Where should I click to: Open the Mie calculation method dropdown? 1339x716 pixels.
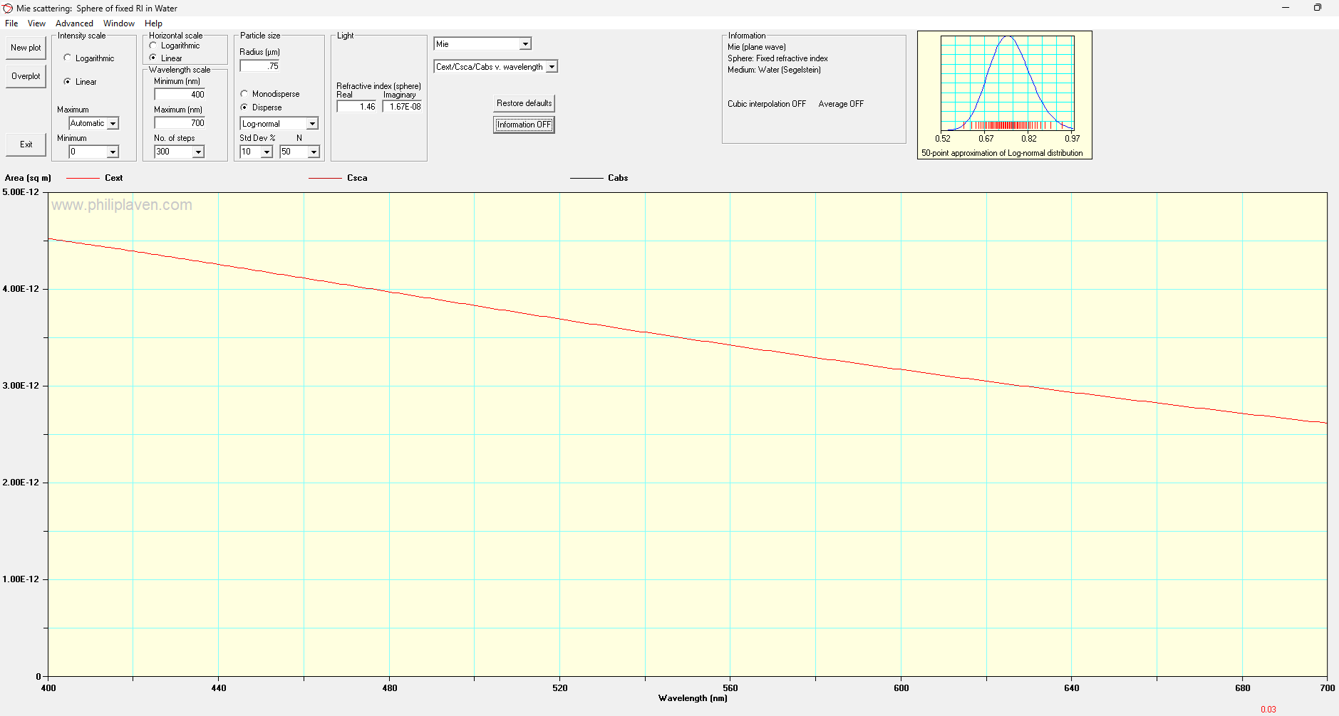(524, 44)
